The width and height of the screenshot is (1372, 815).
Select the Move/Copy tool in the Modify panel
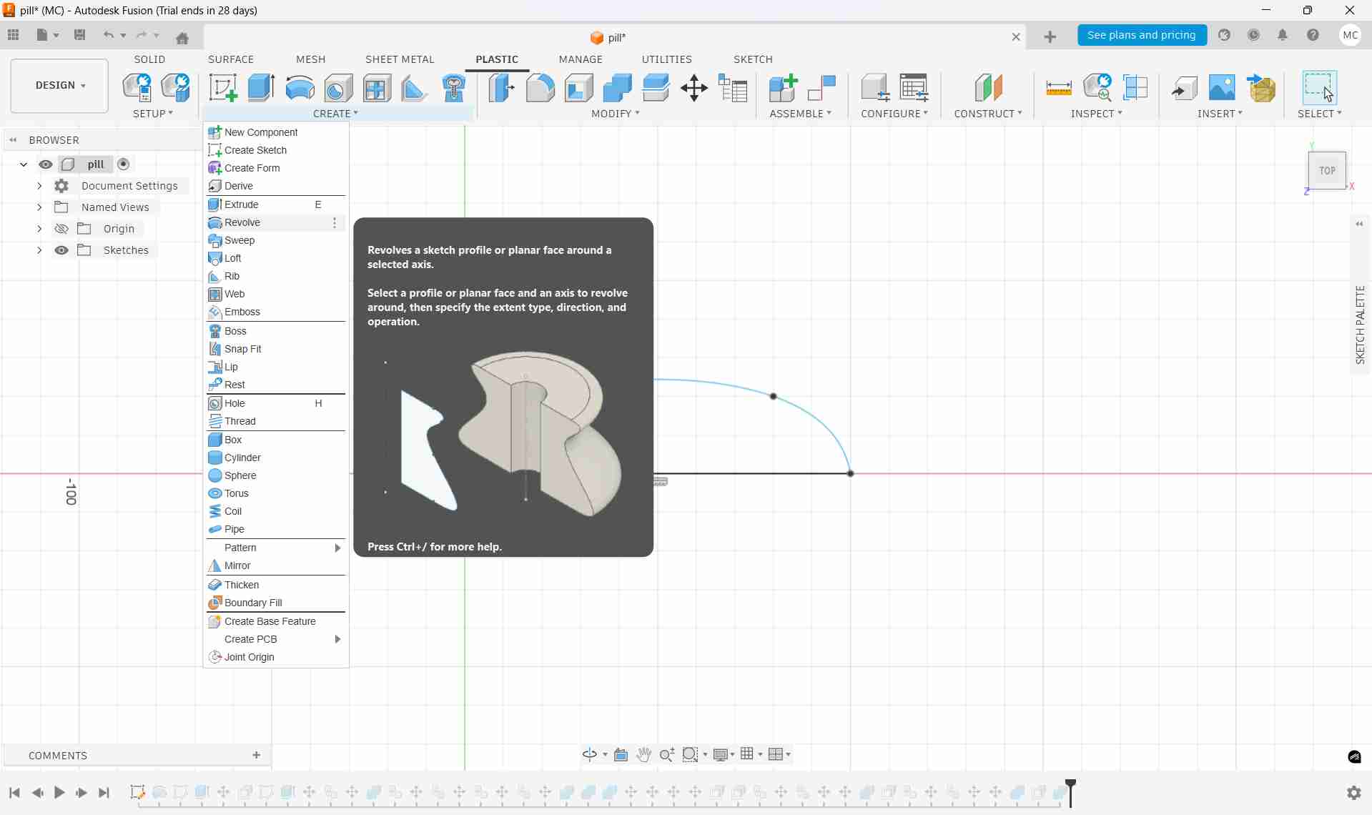click(x=694, y=87)
